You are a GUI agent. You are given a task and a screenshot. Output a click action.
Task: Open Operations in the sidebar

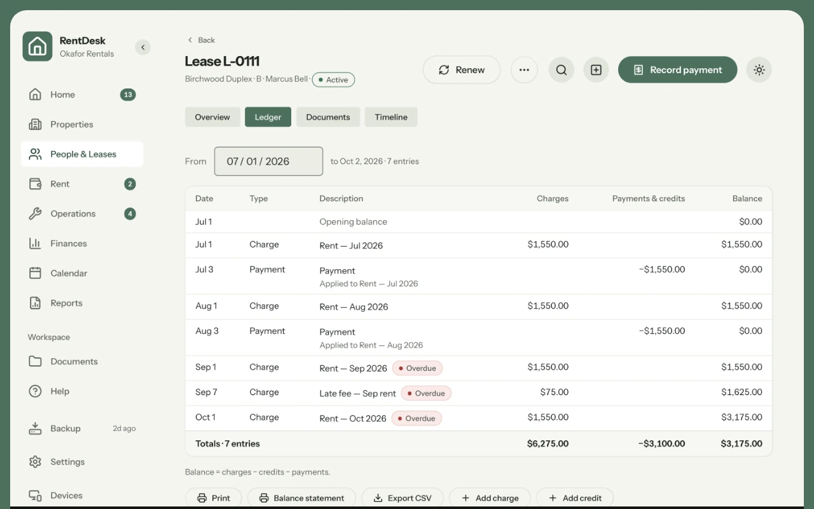[x=82, y=214]
